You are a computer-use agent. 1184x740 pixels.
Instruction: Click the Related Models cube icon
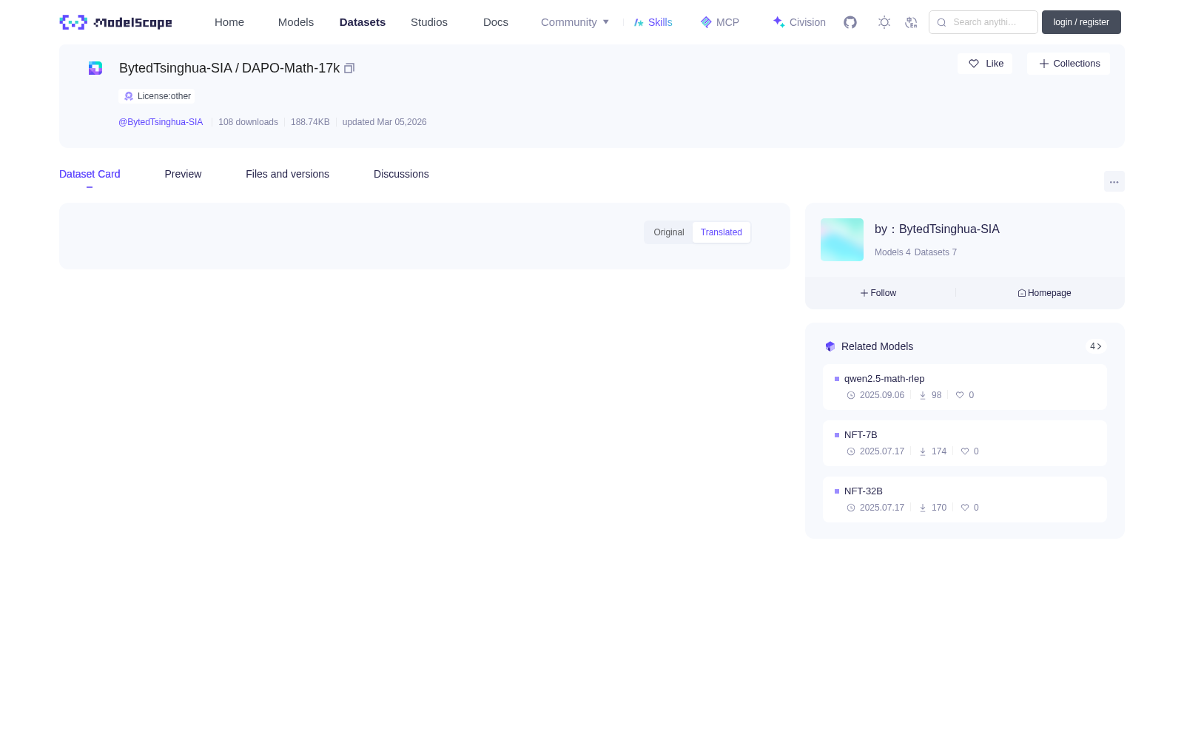click(x=830, y=346)
